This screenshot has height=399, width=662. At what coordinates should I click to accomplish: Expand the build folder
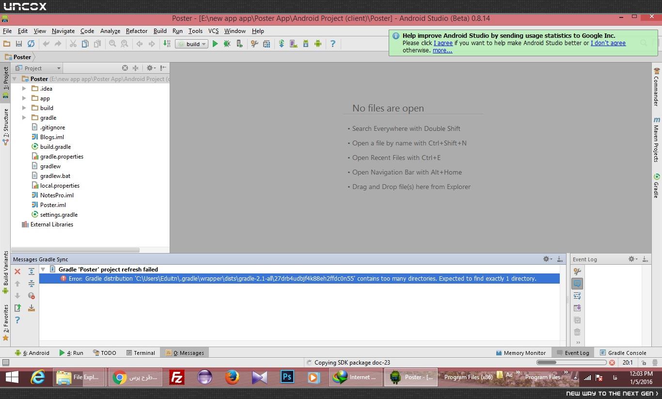click(x=24, y=108)
